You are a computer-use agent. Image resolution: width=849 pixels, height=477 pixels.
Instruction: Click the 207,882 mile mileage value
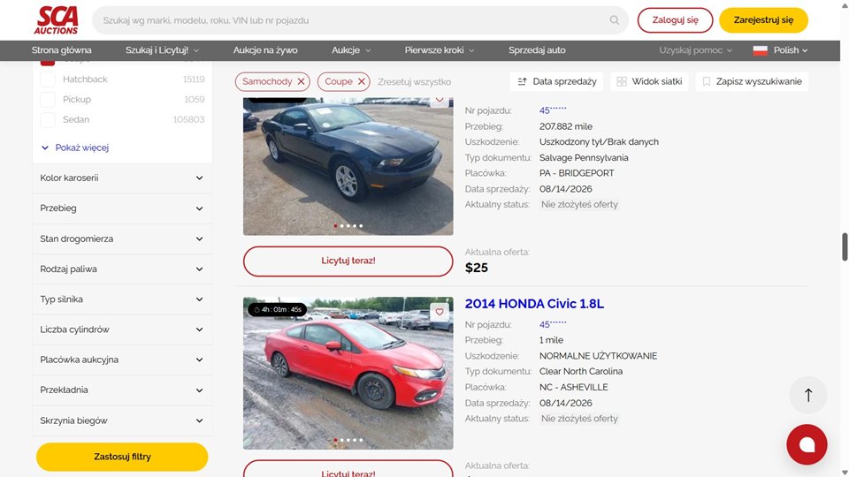(x=566, y=126)
